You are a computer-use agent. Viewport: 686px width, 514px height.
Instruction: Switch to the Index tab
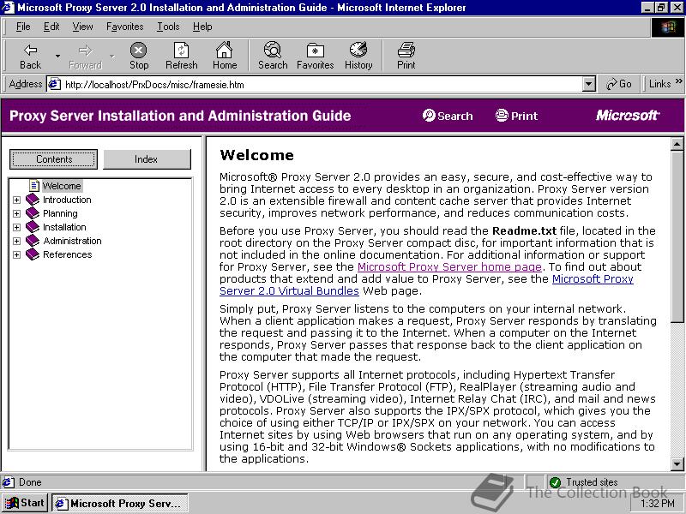click(x=147, y=159)
